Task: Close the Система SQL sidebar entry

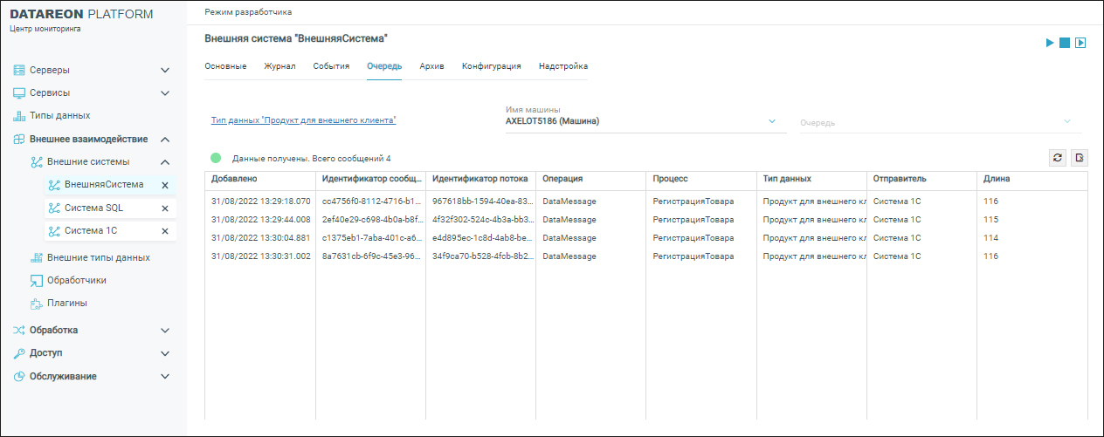Action: tap(165, 208)
